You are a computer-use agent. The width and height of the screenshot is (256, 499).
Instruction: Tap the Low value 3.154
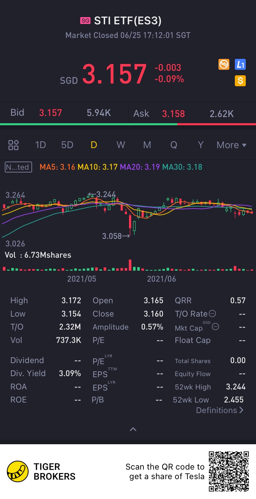point(71,314)
